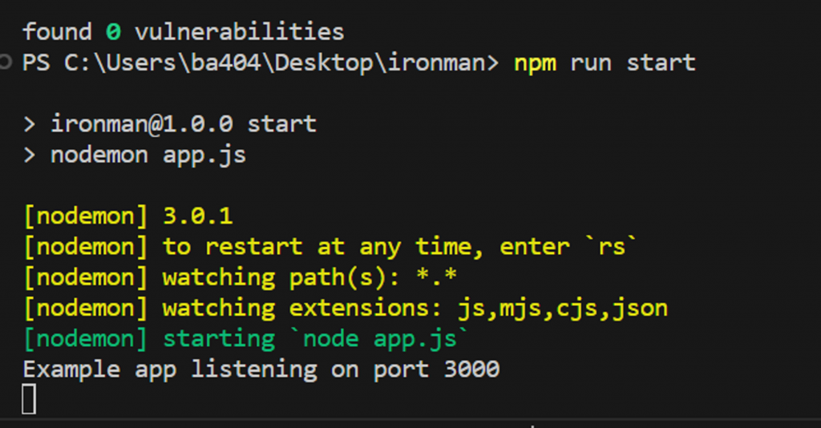The width and height of the screenshot is (821, 428).
Task: Click the "to restart at any time" line
Action: (330, 246)
